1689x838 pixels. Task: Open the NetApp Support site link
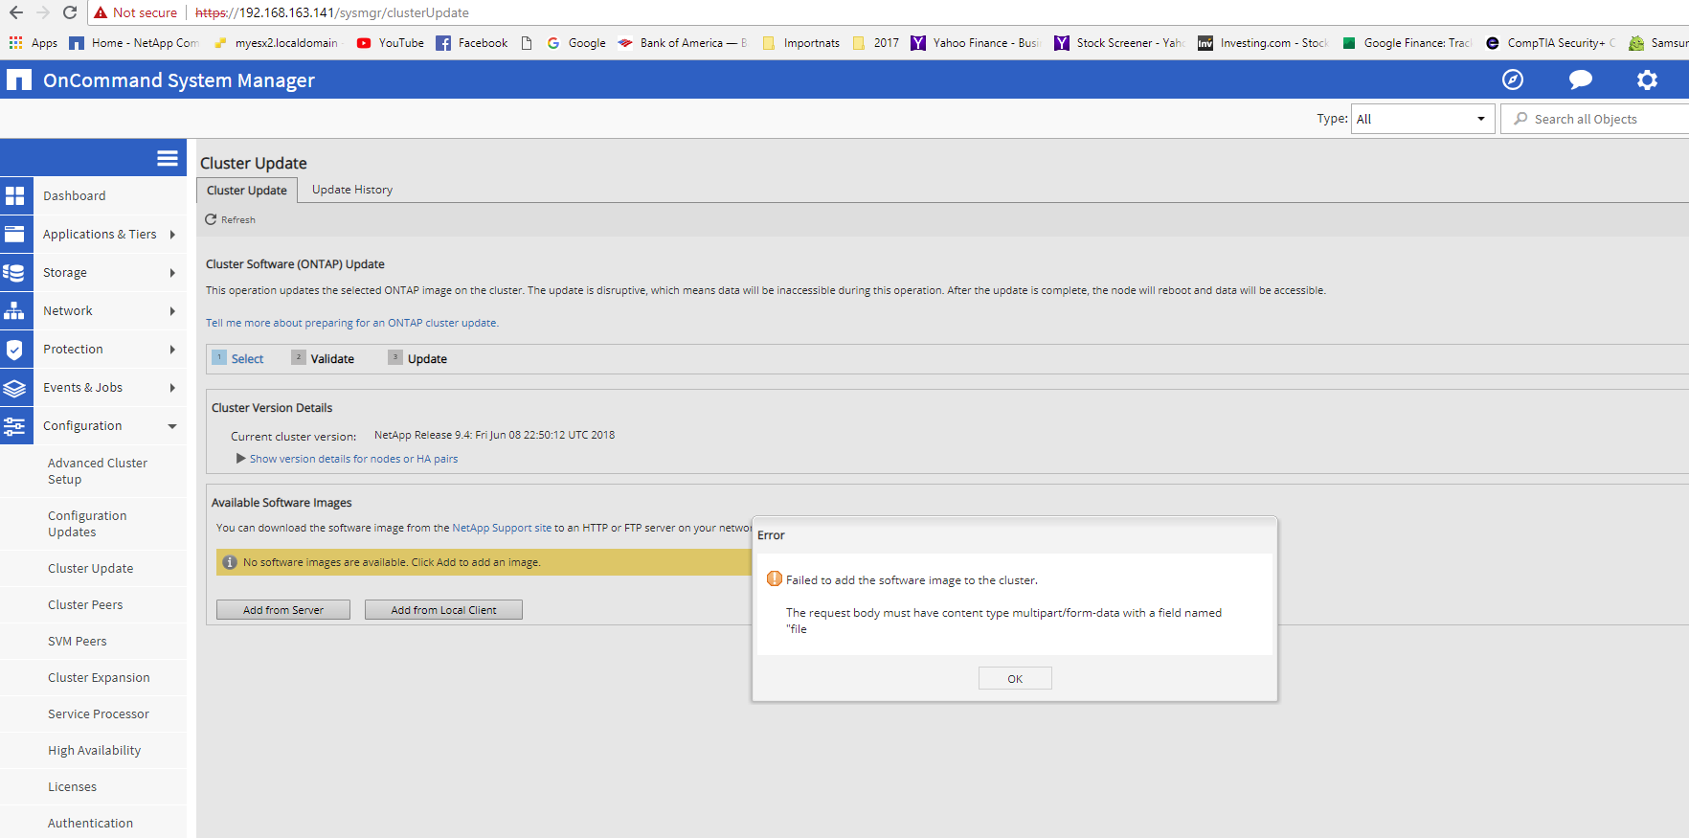click(502, 528)
